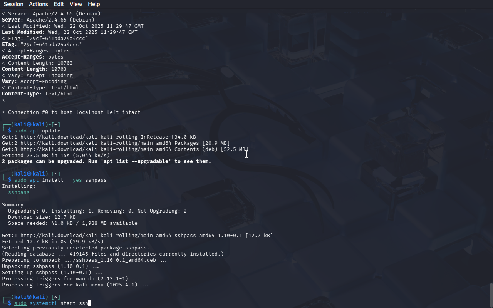Click the bold 'ETag' header line

point(42,44)
